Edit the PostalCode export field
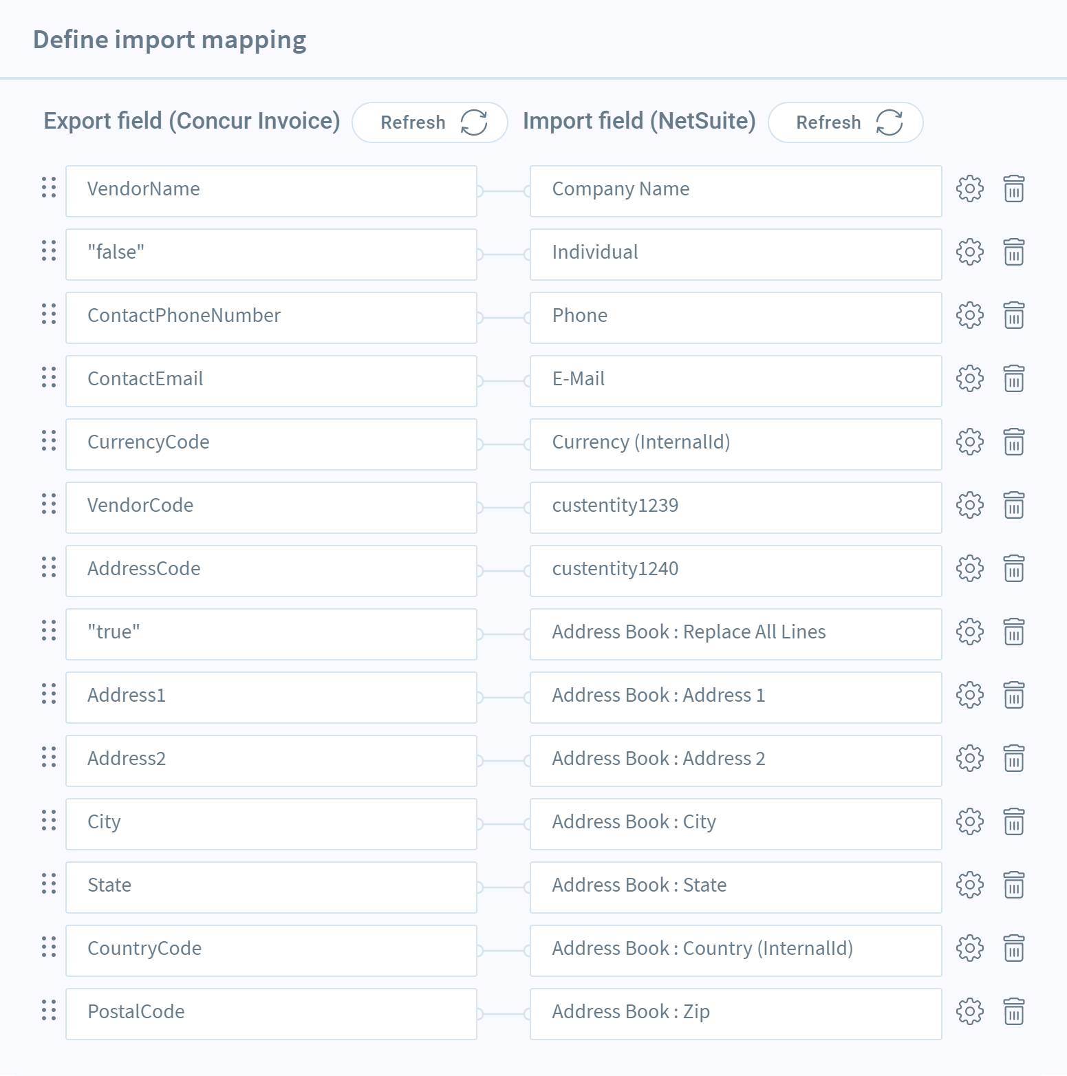This screenshot has height=1076, width=1067. click(271, 1014)
